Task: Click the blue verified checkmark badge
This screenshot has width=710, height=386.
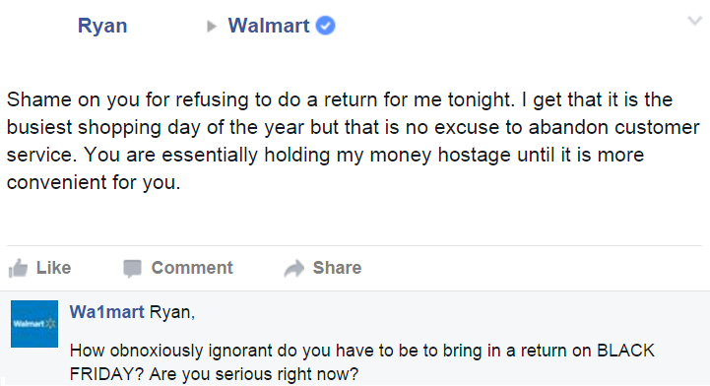Action: (325, 26)
